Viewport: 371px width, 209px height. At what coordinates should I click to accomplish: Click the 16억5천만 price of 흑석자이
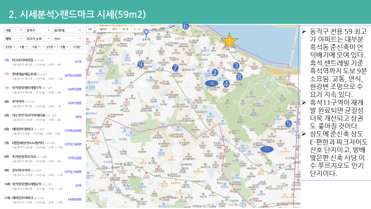[x=75, y=103]
